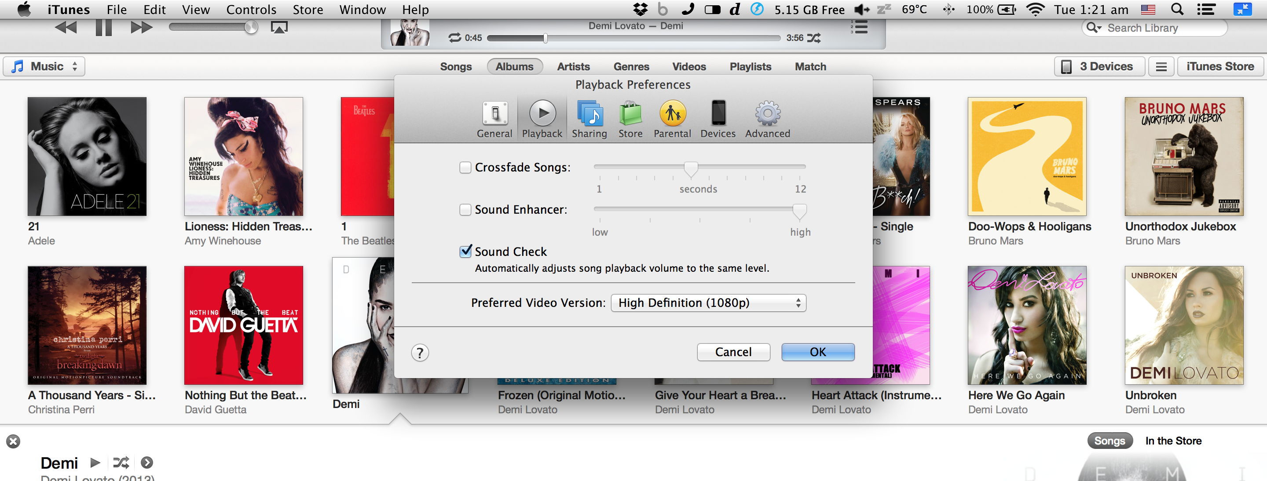Screen dimensions: 1267x481
Task: Open the 3 Devices button
Action: pos(1099,66)
